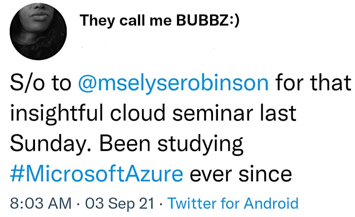Click the word BUBBZ:) in the name
Viewport: 355px width, 217px height.
208,21
